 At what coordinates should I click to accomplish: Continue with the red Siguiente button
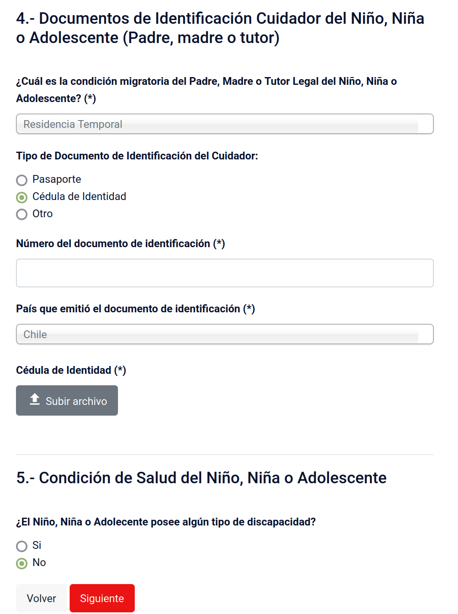102,598
